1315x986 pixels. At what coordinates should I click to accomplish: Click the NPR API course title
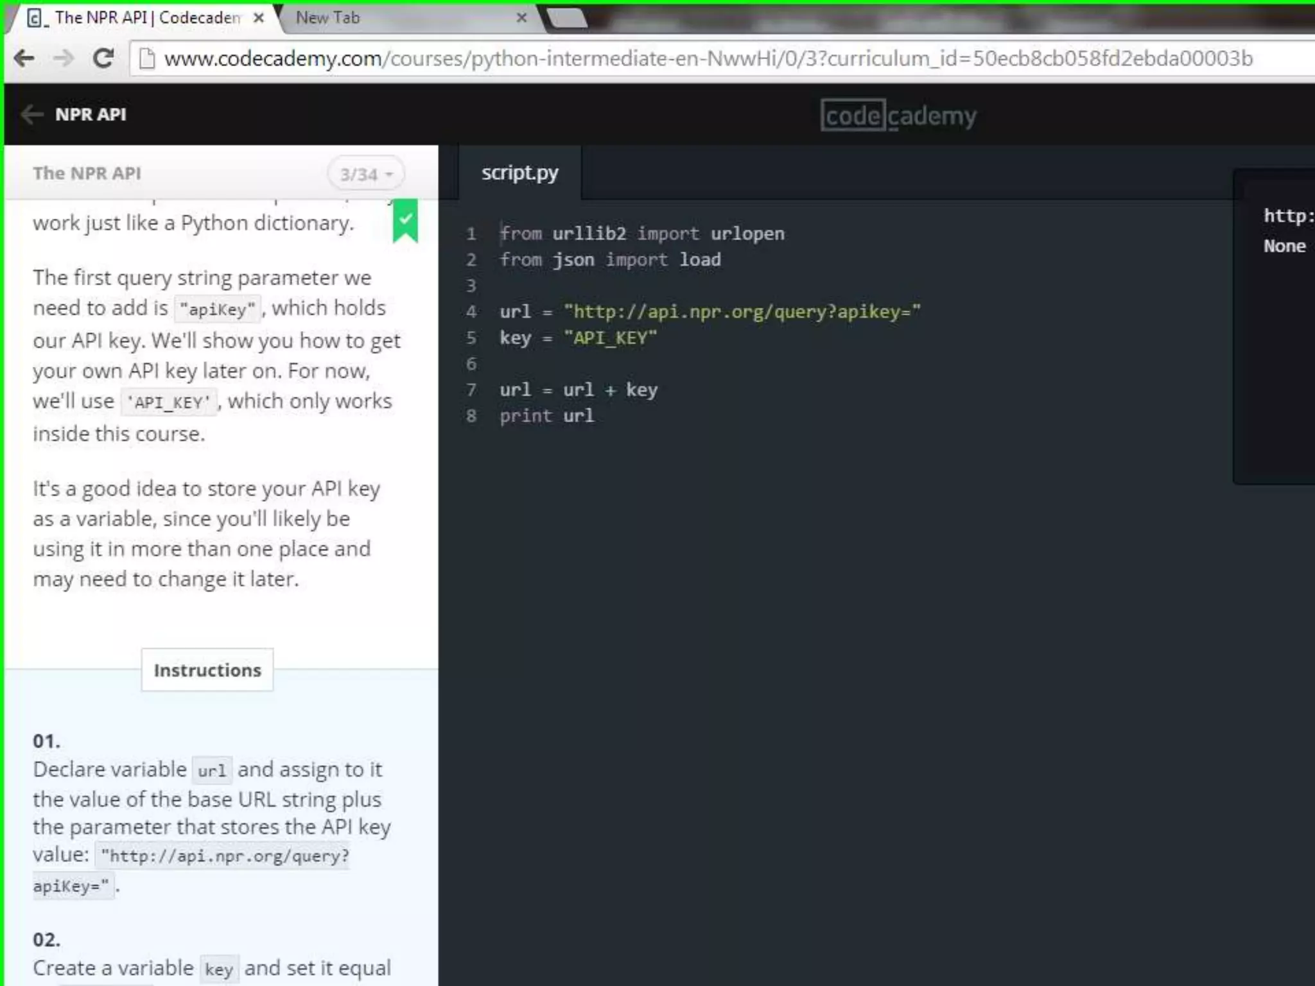91,115
